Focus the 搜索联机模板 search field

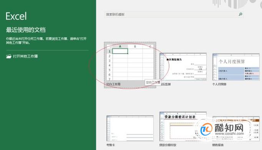click(174, 15)
